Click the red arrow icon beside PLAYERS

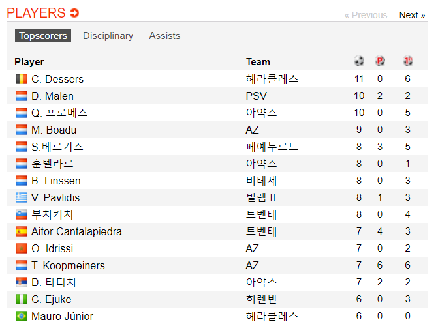74,13
